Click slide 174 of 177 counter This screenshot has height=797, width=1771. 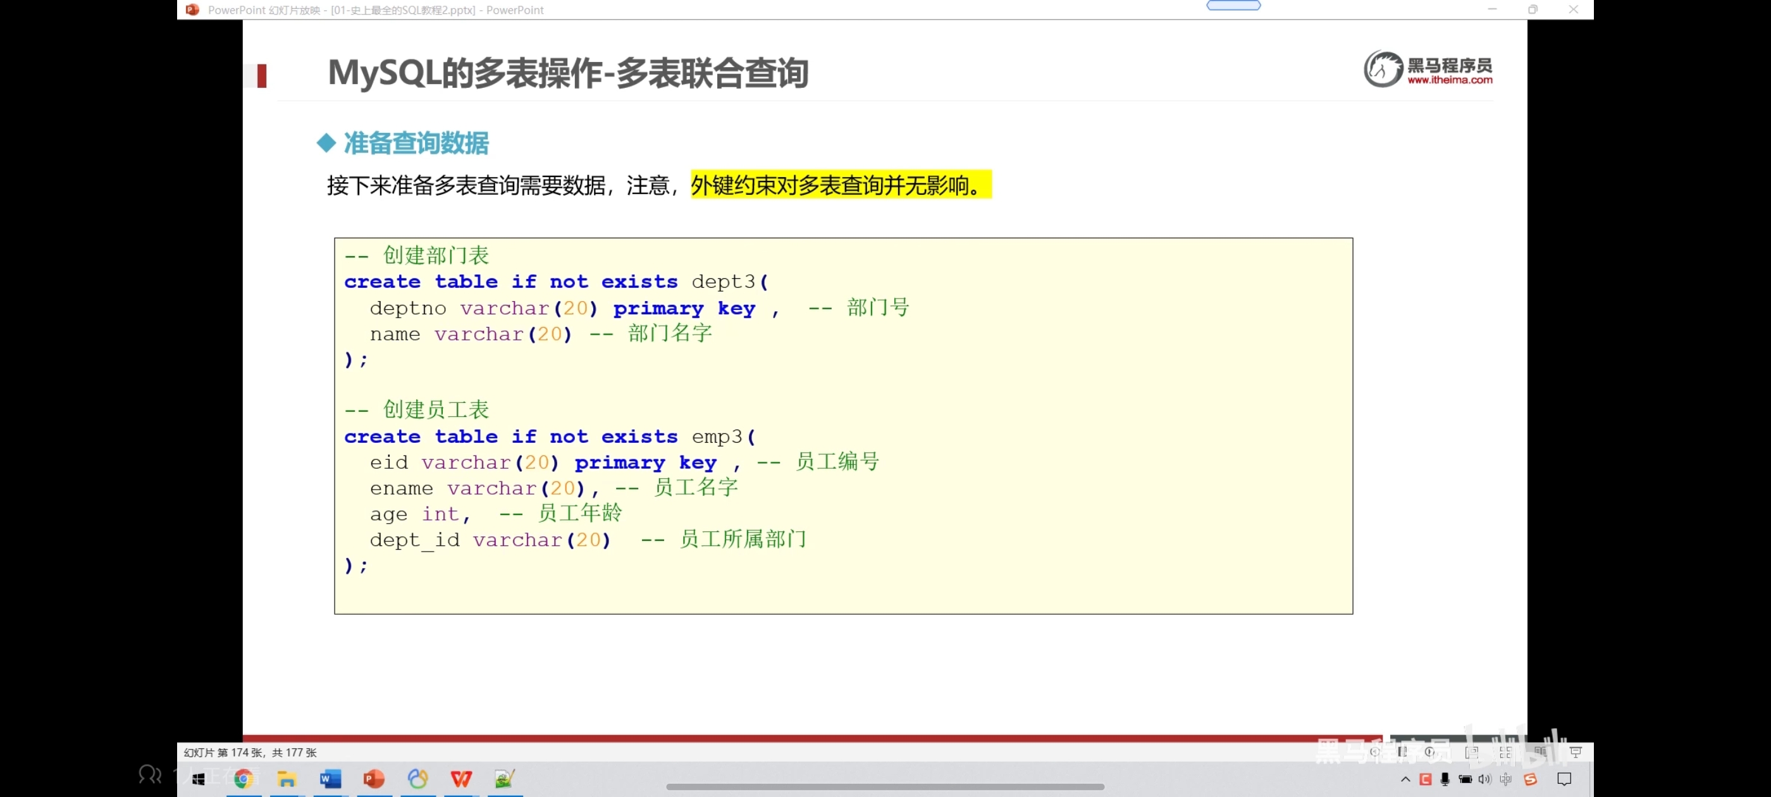click(x=250, y=752)
